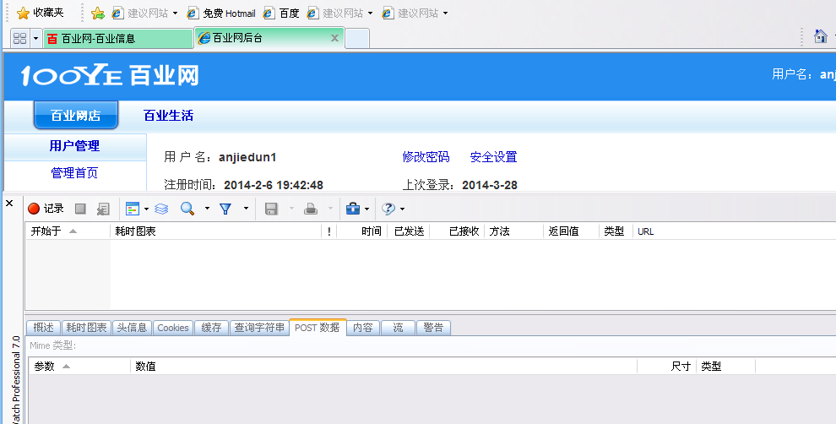The image size is (836, 424).
Task: Open the 免费 Hotmail favorite
Action: pos(222,14)
